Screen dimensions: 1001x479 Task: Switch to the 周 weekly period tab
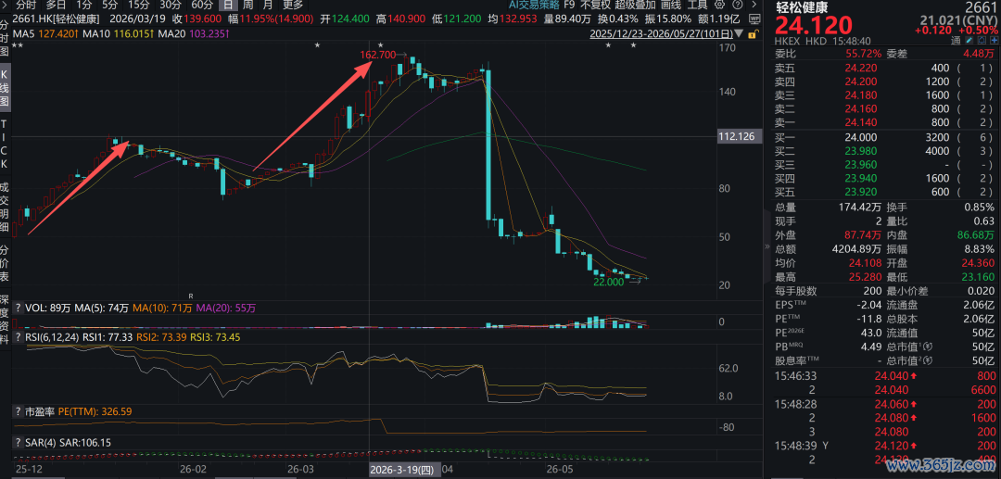click(x=247, y=5)
